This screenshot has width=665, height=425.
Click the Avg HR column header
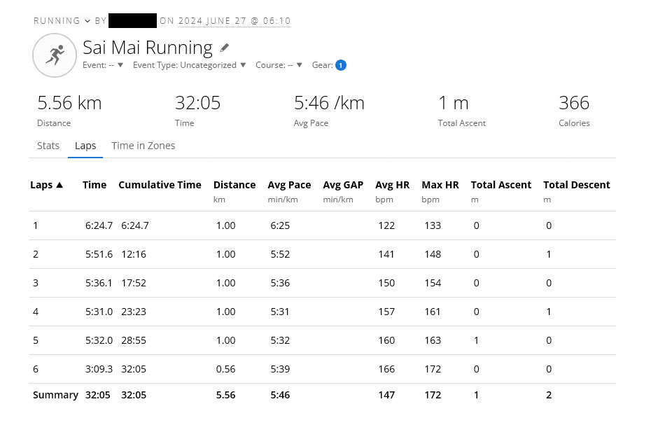392,185
